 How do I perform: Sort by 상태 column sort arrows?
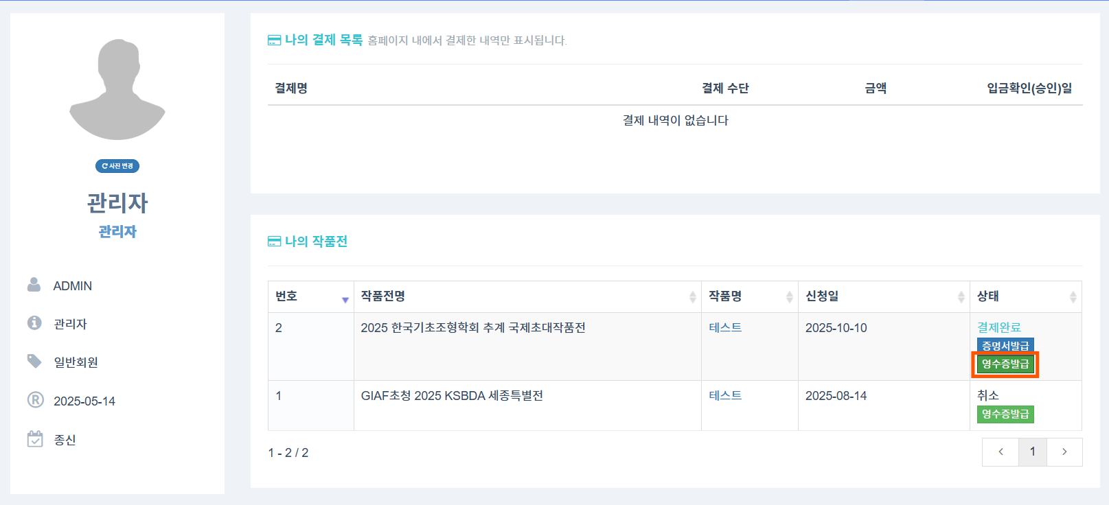[x=1073, y=296]
